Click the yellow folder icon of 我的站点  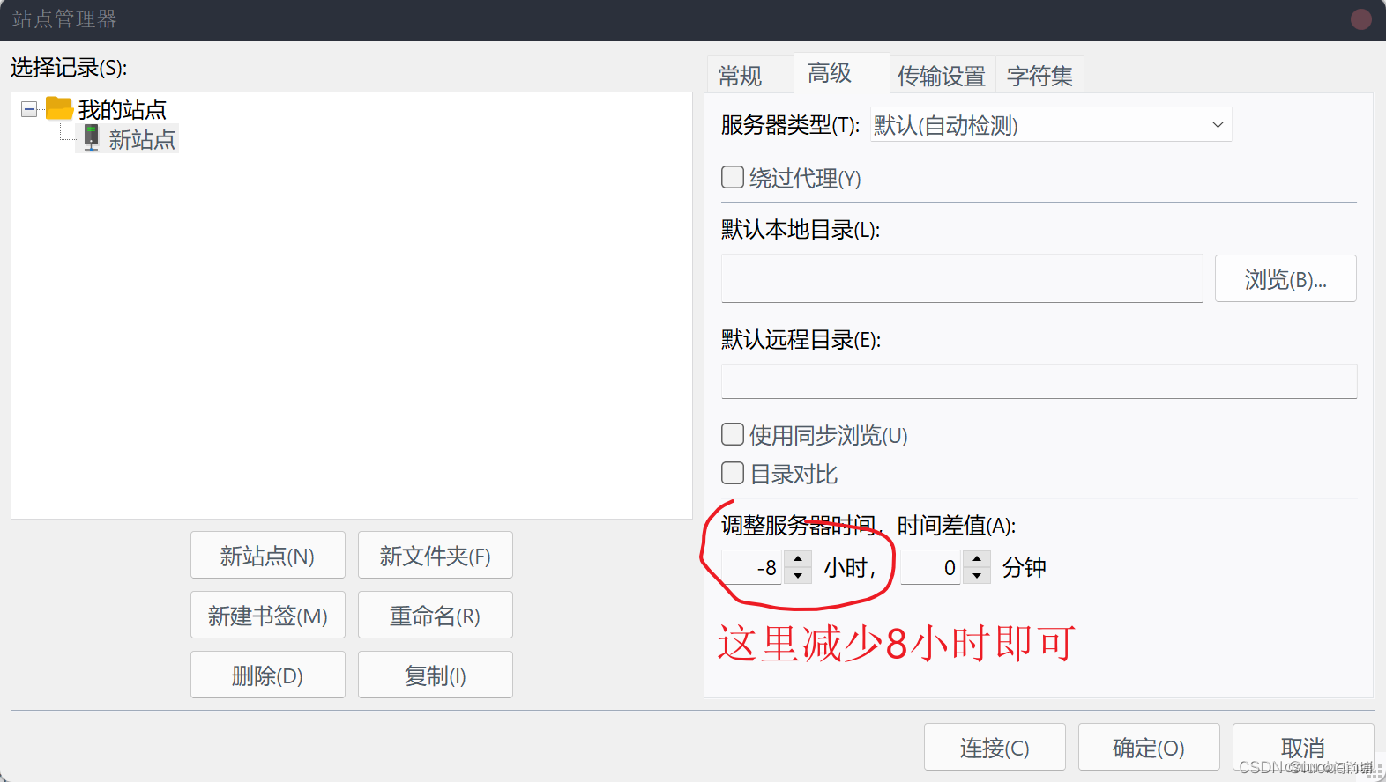click(x=59, y=108)
